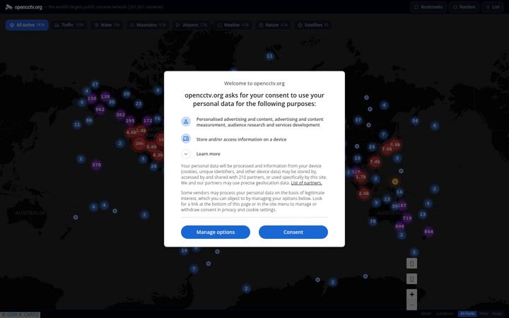Click the 7.6k camera cluster marker
Screen dimensions: 509x318
click(x=387, y=149)
